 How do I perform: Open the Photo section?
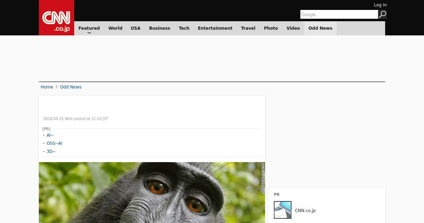coord(271,28)
